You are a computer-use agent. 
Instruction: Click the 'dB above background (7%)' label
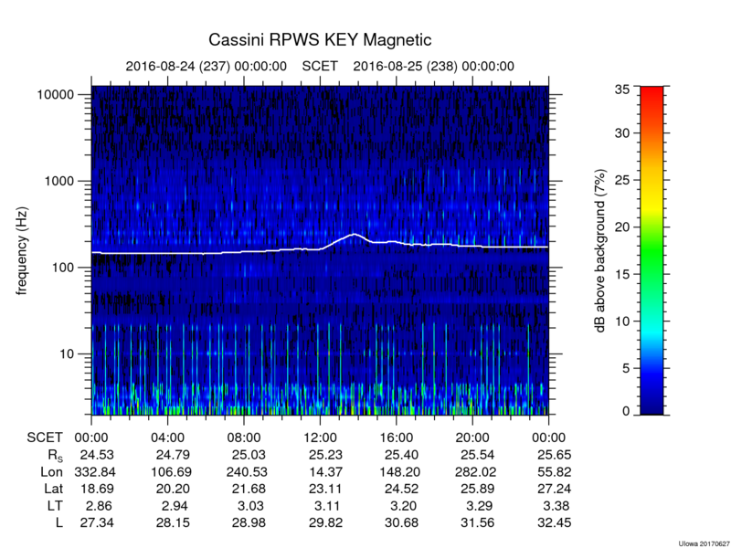tap(601, 250)
